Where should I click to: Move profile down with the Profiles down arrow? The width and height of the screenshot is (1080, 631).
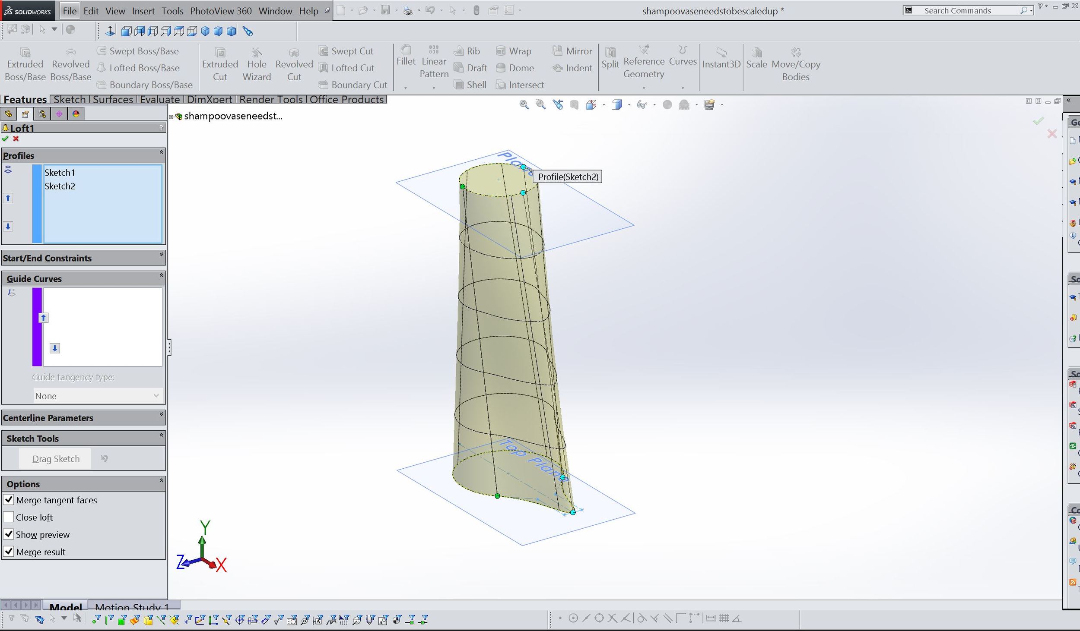coord(8,226)
